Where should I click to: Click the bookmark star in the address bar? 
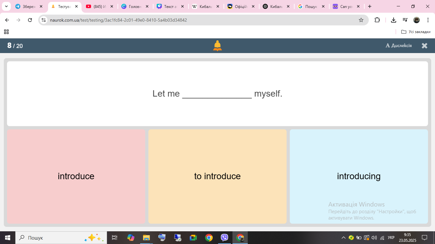[361, 20]
